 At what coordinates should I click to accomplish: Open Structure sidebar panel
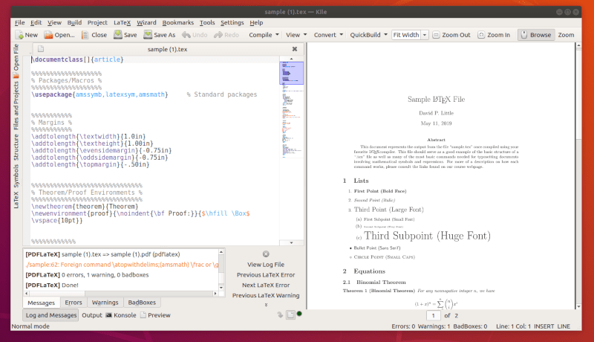point(16,147)
